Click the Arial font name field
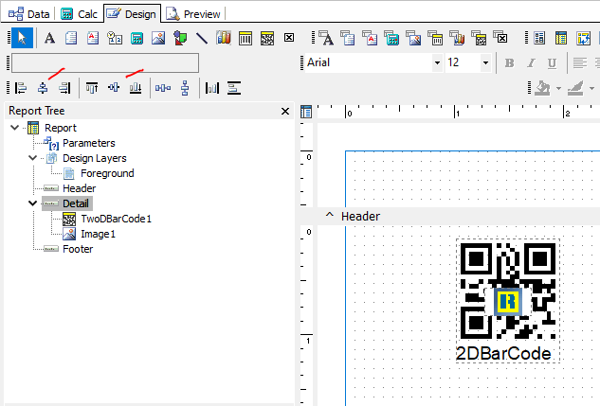Viewport: 600px width, 406px height. (369, 62)
